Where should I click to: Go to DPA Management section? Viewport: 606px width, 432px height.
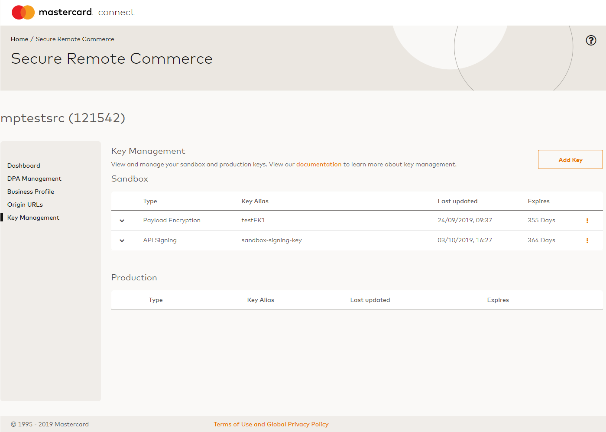34,179
